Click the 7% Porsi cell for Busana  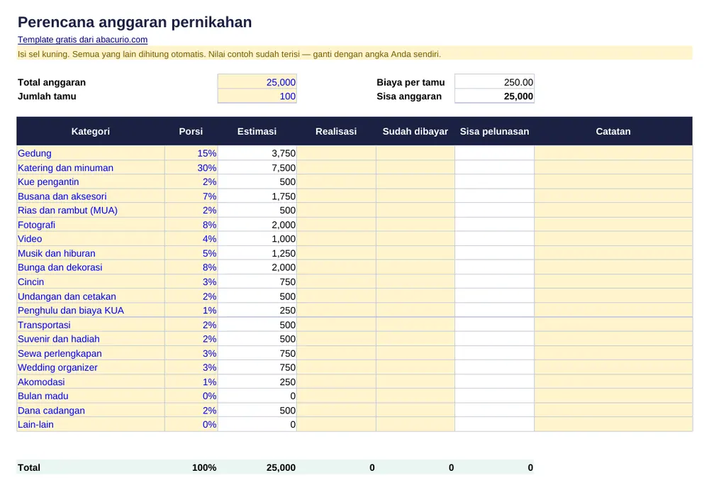tap(191, 196)
